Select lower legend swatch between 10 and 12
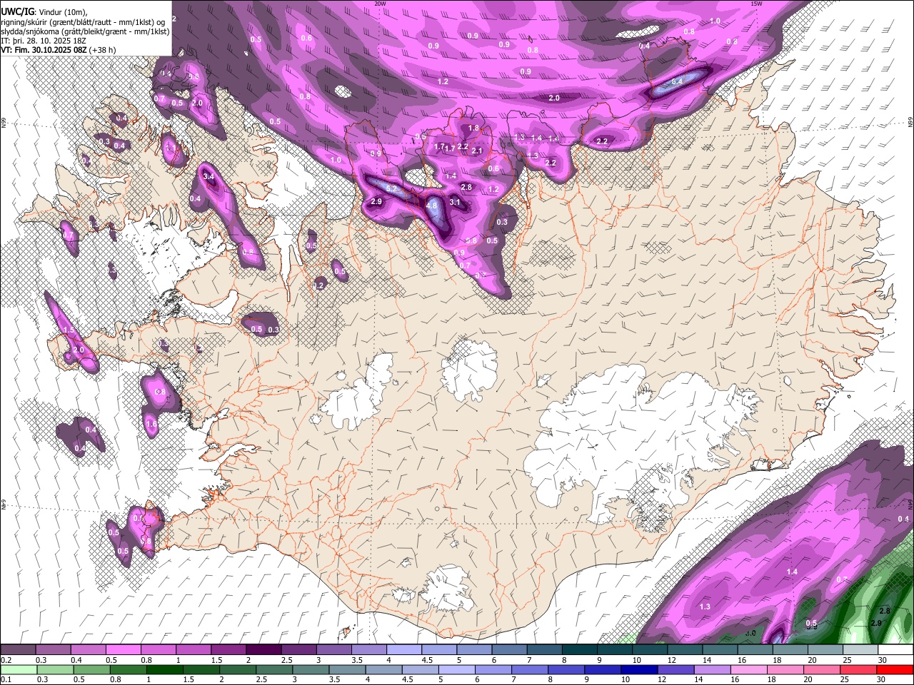The height and width of the screenshot is (685, 914). [638, 669]
